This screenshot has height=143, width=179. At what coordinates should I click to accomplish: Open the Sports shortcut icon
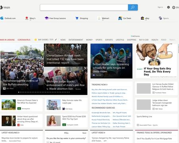click(160, 18)
